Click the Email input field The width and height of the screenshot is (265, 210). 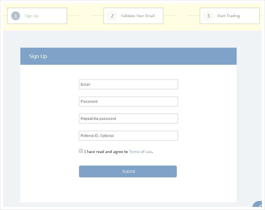coord(128,84)
